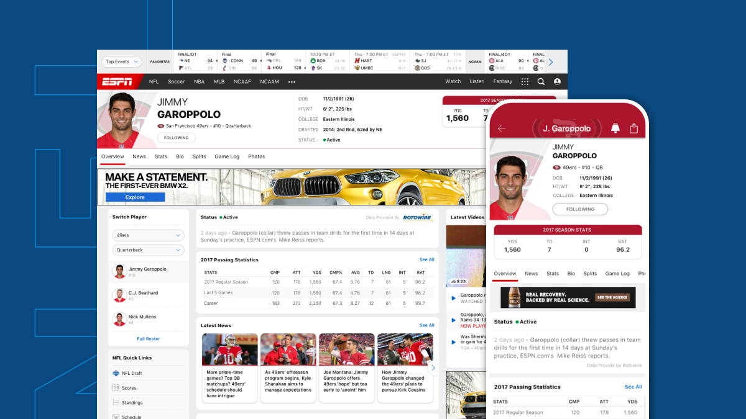Click C.J. Beathard's avatar
This screenshot has width=746, height=419.
click(x=119, y=295)
